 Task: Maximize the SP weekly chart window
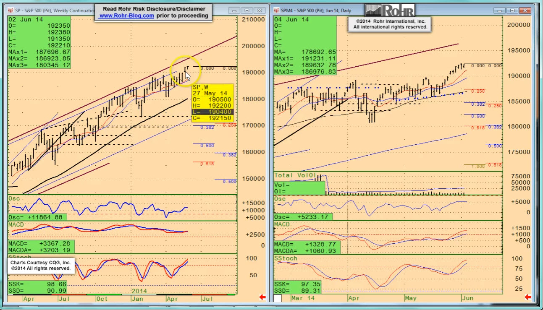247,10
